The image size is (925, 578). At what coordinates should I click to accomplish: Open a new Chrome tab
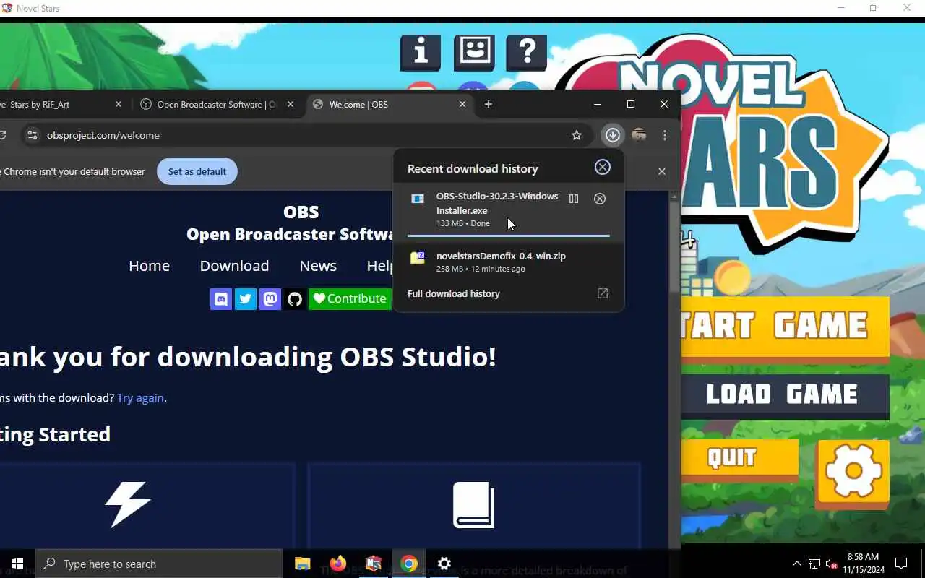(489, 104)
